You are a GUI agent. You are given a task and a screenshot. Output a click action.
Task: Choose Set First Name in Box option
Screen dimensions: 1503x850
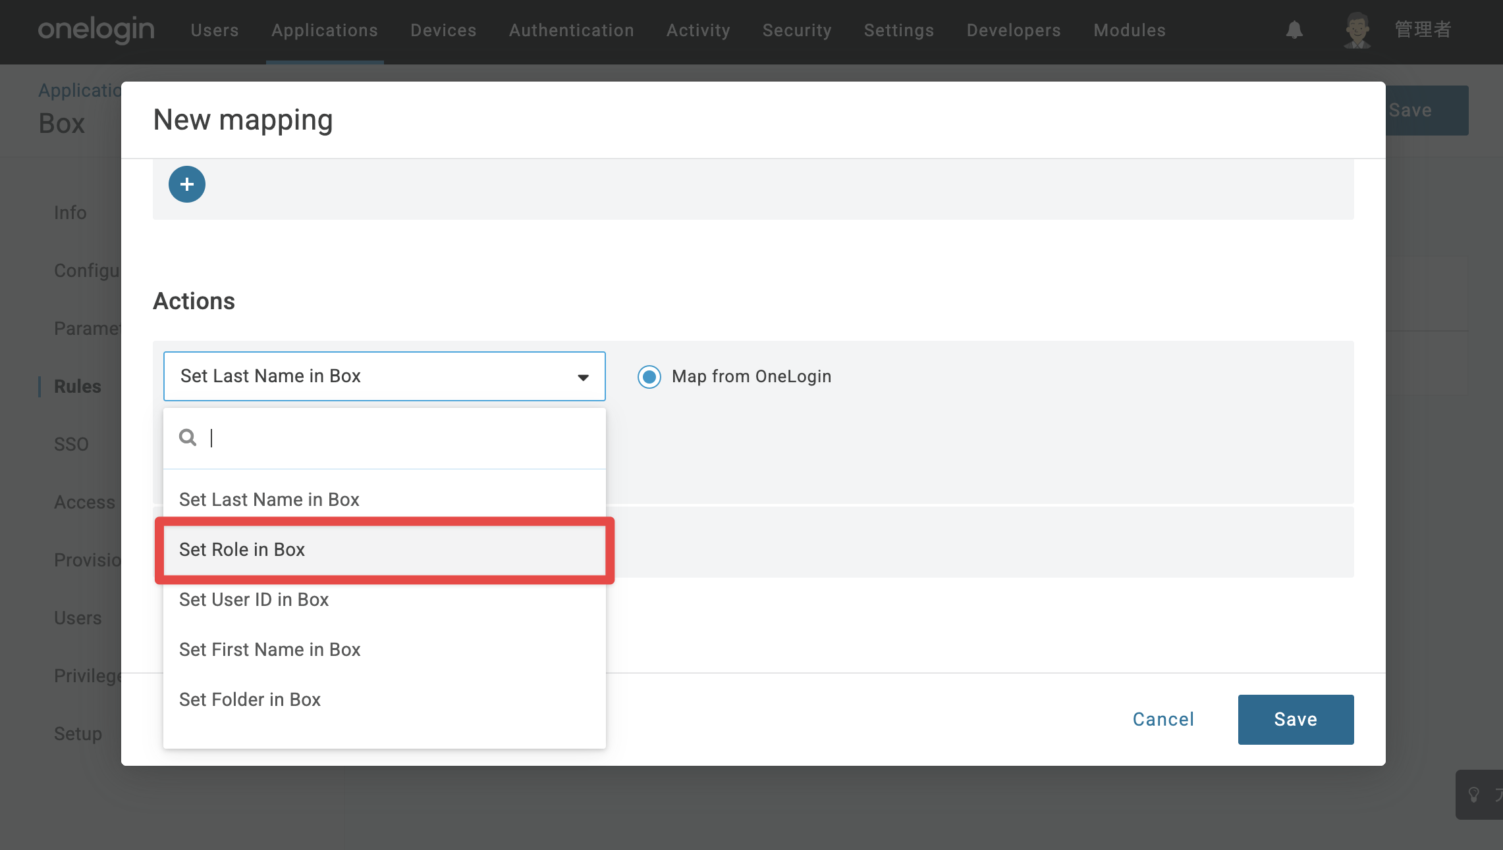click(385, 649)
